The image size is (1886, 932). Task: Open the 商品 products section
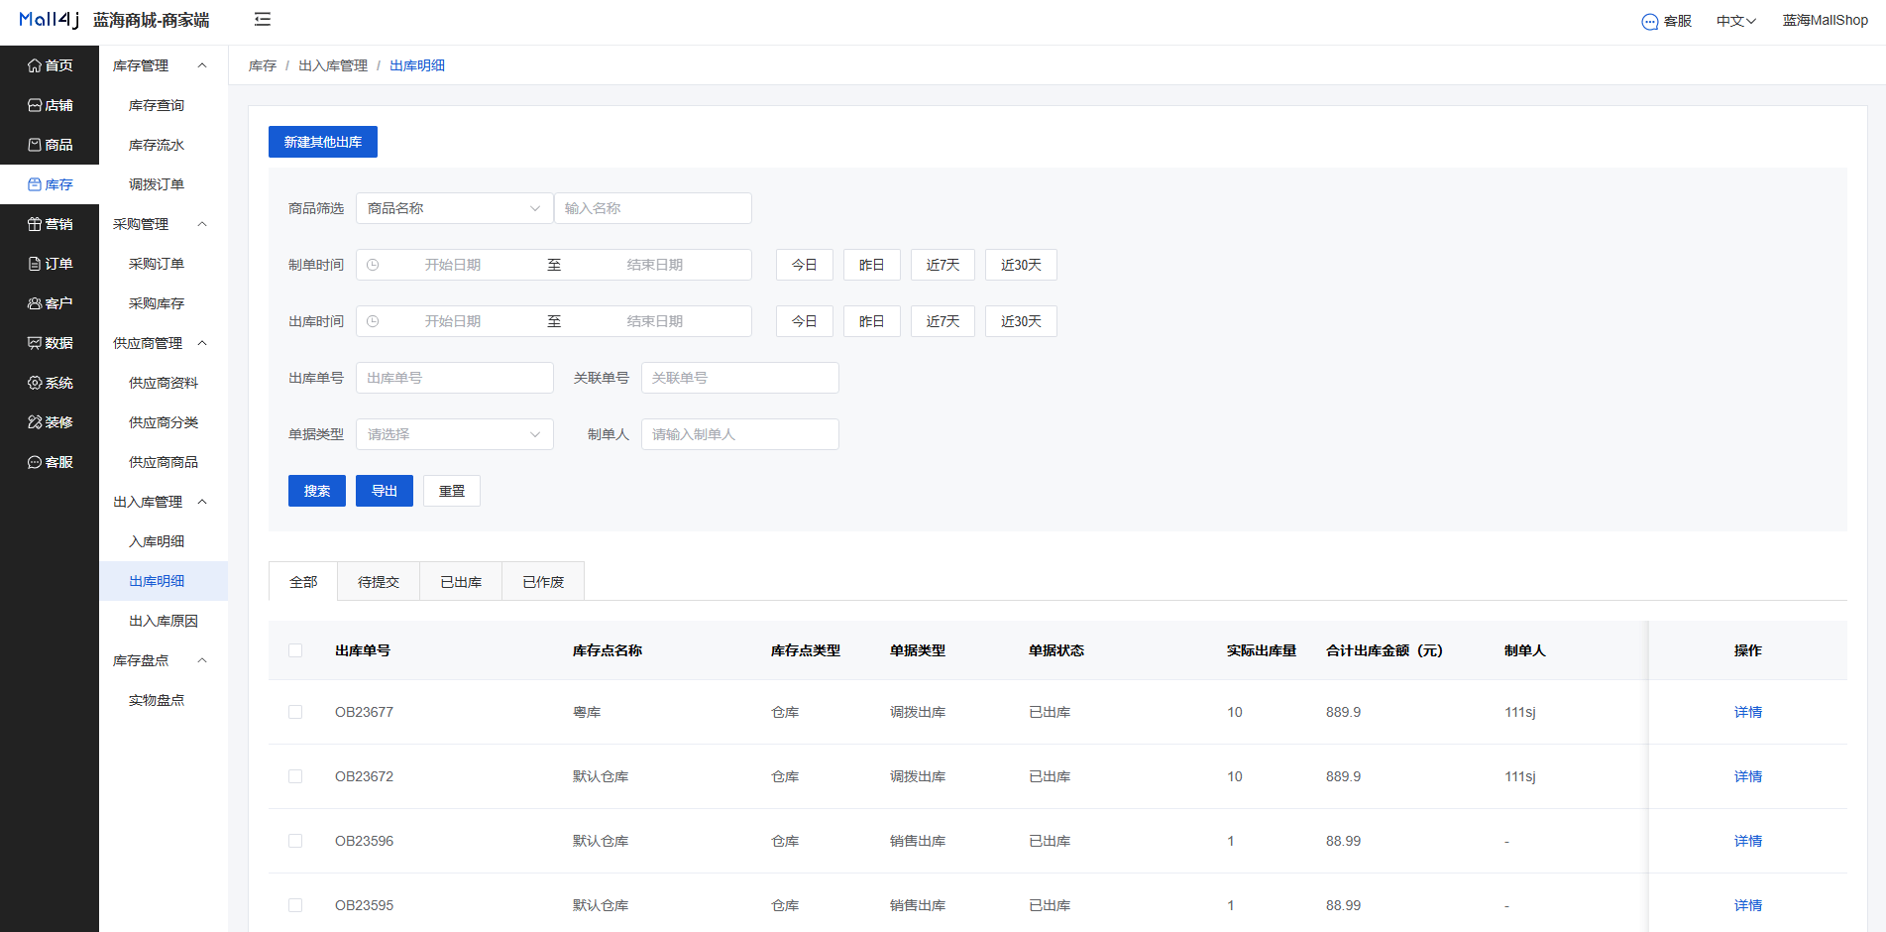pyautogui.click(x=50, y=145)
